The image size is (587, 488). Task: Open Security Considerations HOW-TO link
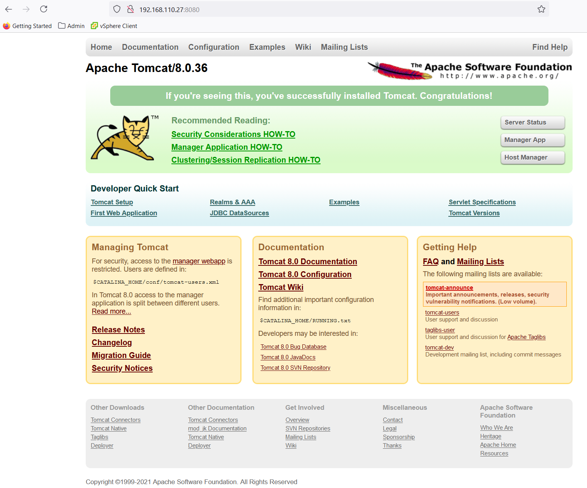pyautogui.click(x=233, y=134)
